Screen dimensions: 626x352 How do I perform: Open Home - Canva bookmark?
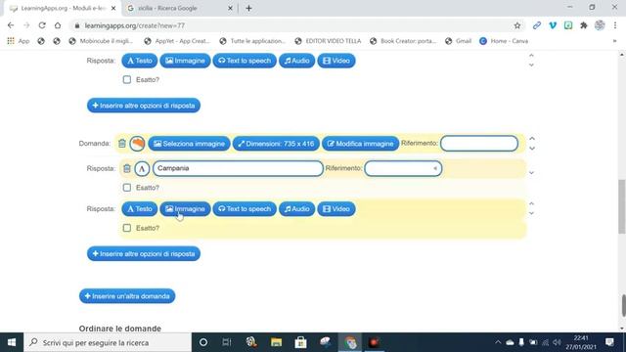(x=504, y=41)
